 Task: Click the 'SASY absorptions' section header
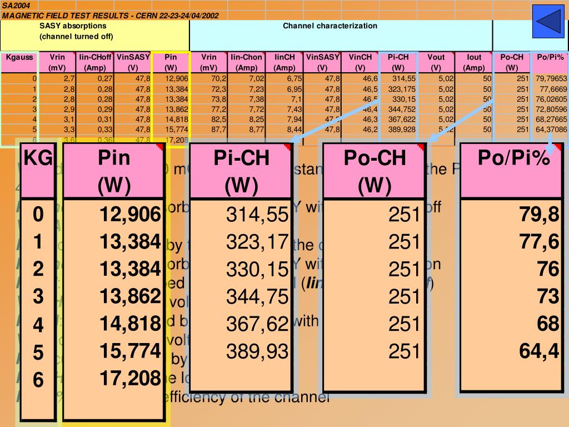[x=73, y=26]
